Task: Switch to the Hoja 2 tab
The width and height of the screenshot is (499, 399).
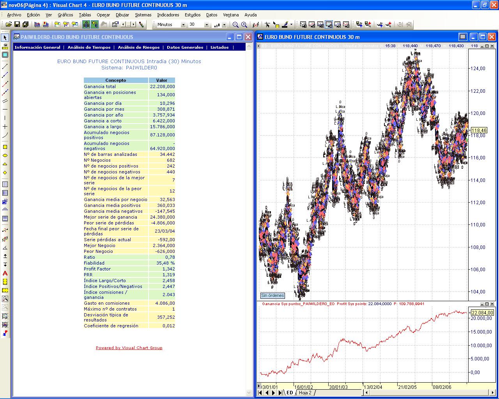Action: (305, 393)
